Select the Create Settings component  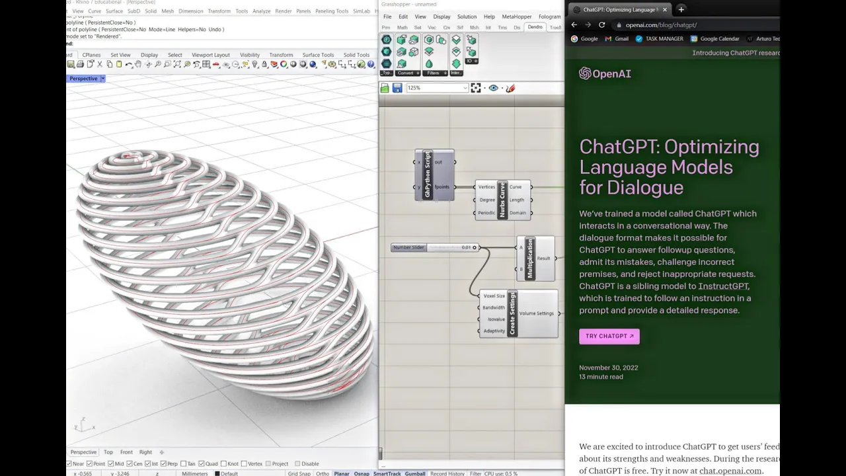[x=519, y=314]
